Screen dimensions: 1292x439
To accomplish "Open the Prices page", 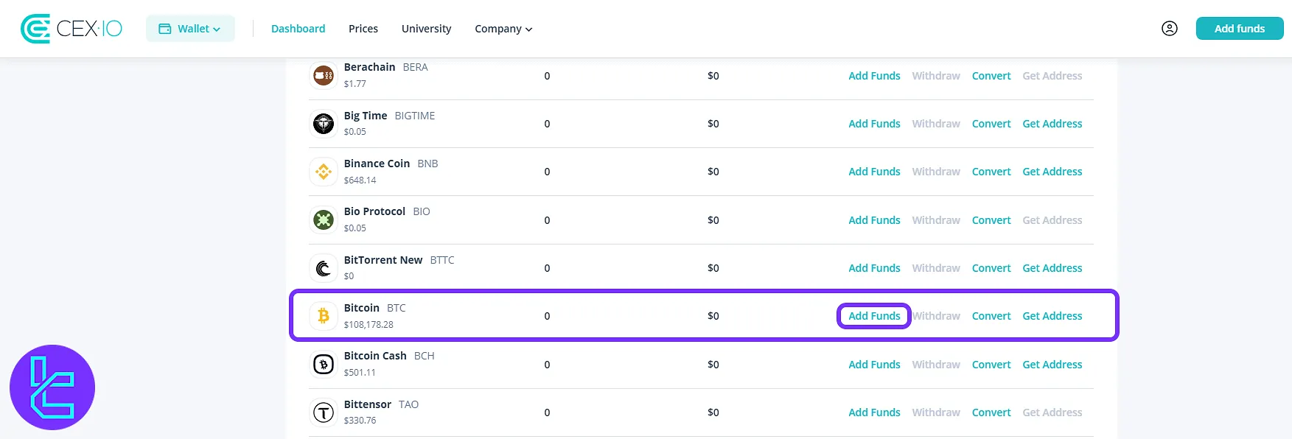I will tap(363, 29).
